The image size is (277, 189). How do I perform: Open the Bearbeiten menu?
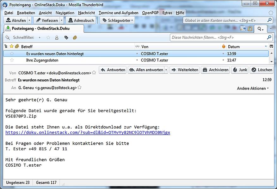pos(26,13)
